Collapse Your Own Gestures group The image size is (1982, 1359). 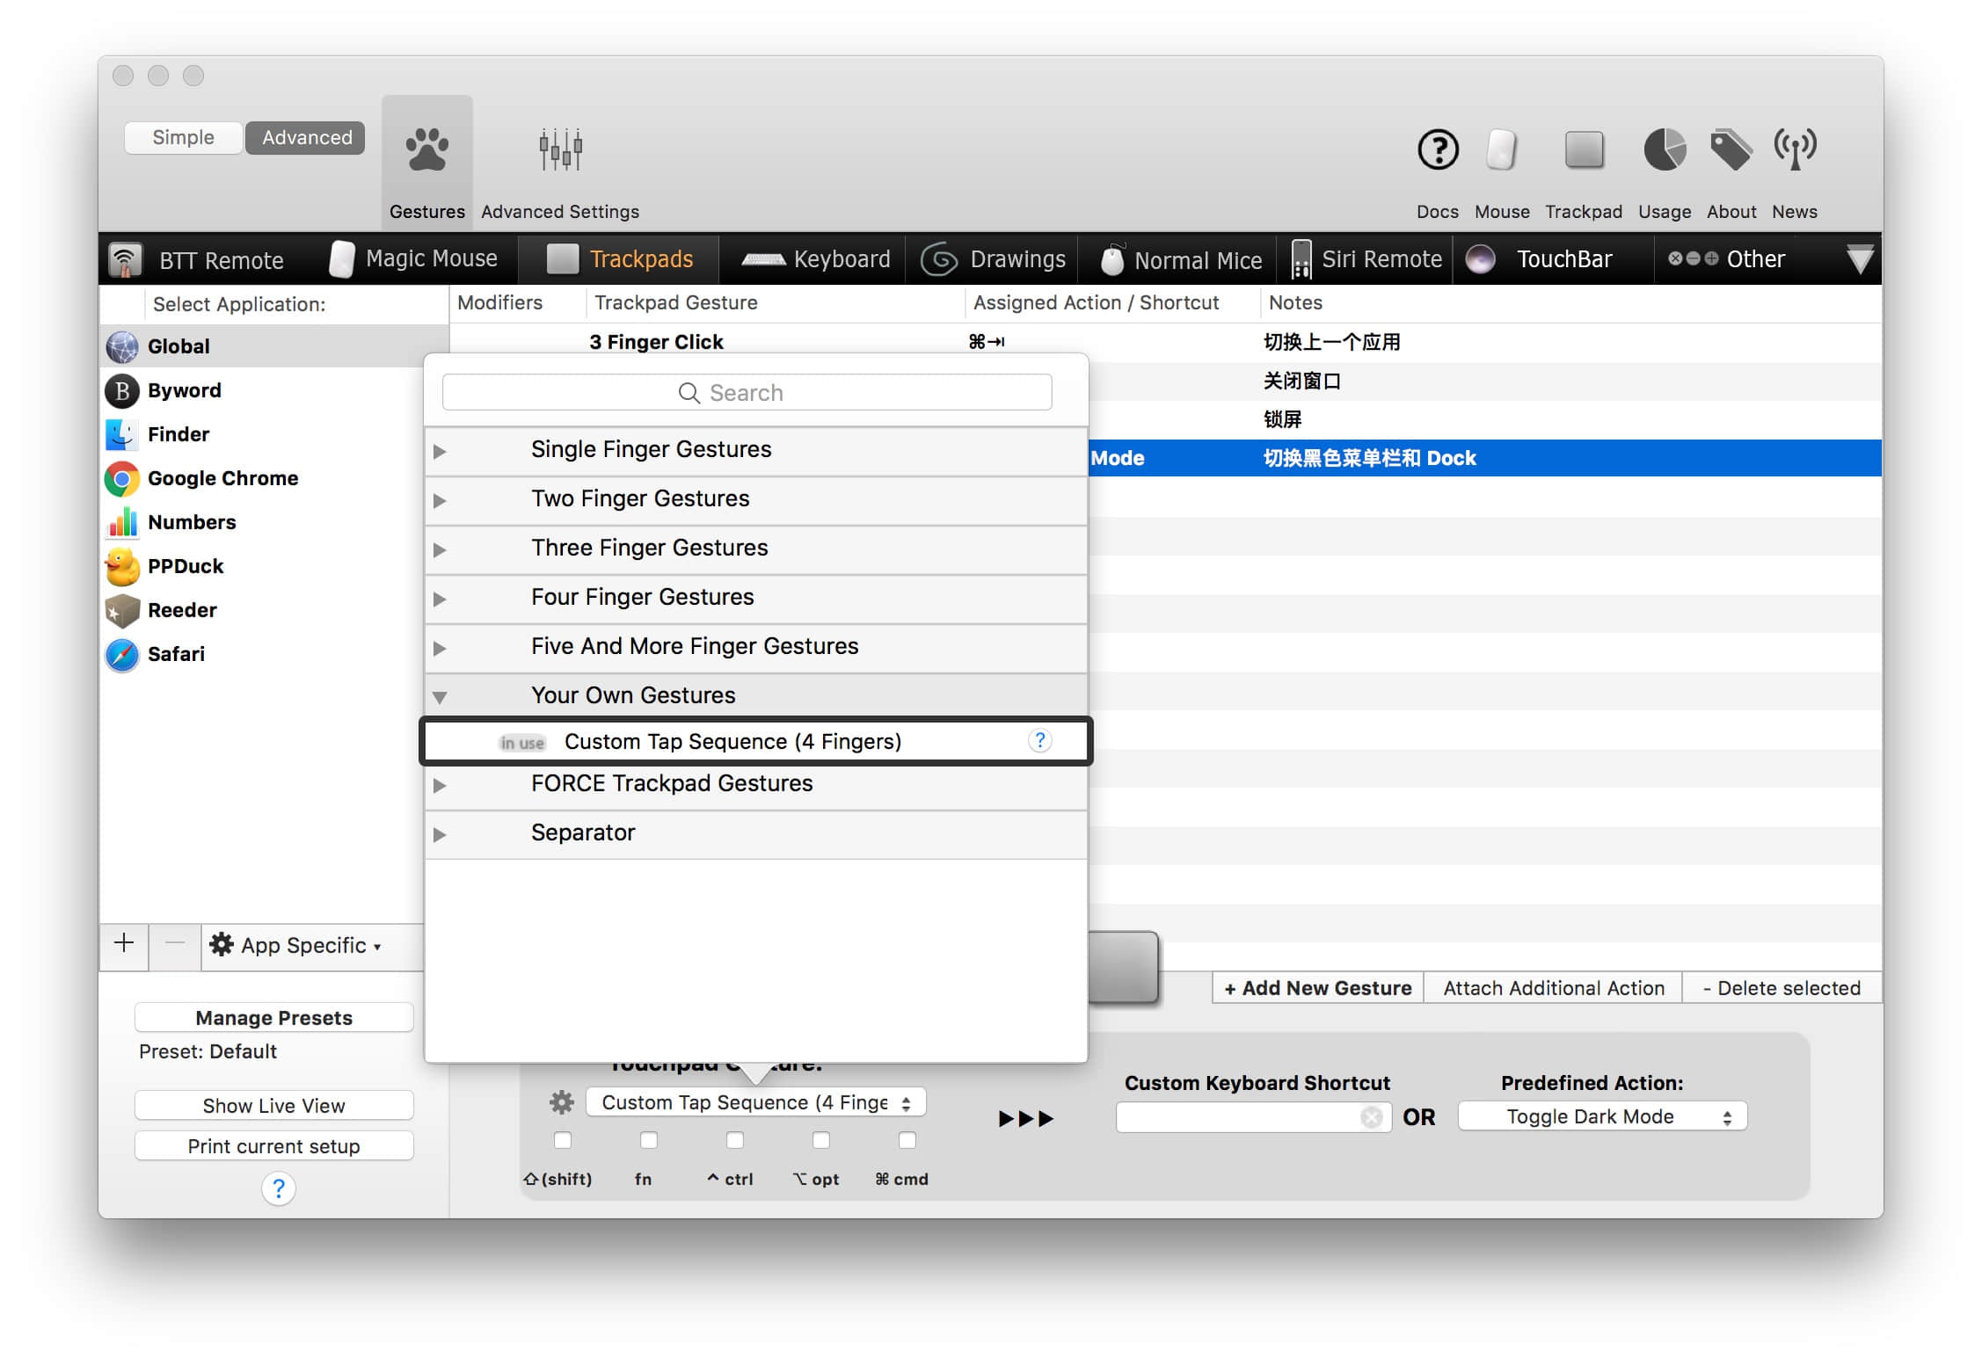441,697
